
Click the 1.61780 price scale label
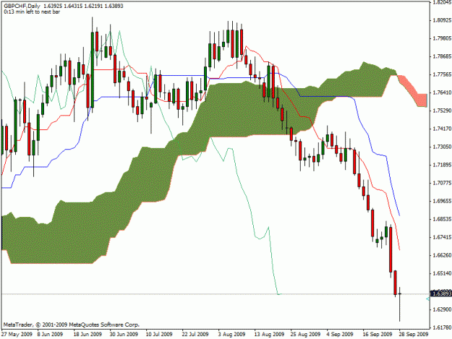(442, 327)
